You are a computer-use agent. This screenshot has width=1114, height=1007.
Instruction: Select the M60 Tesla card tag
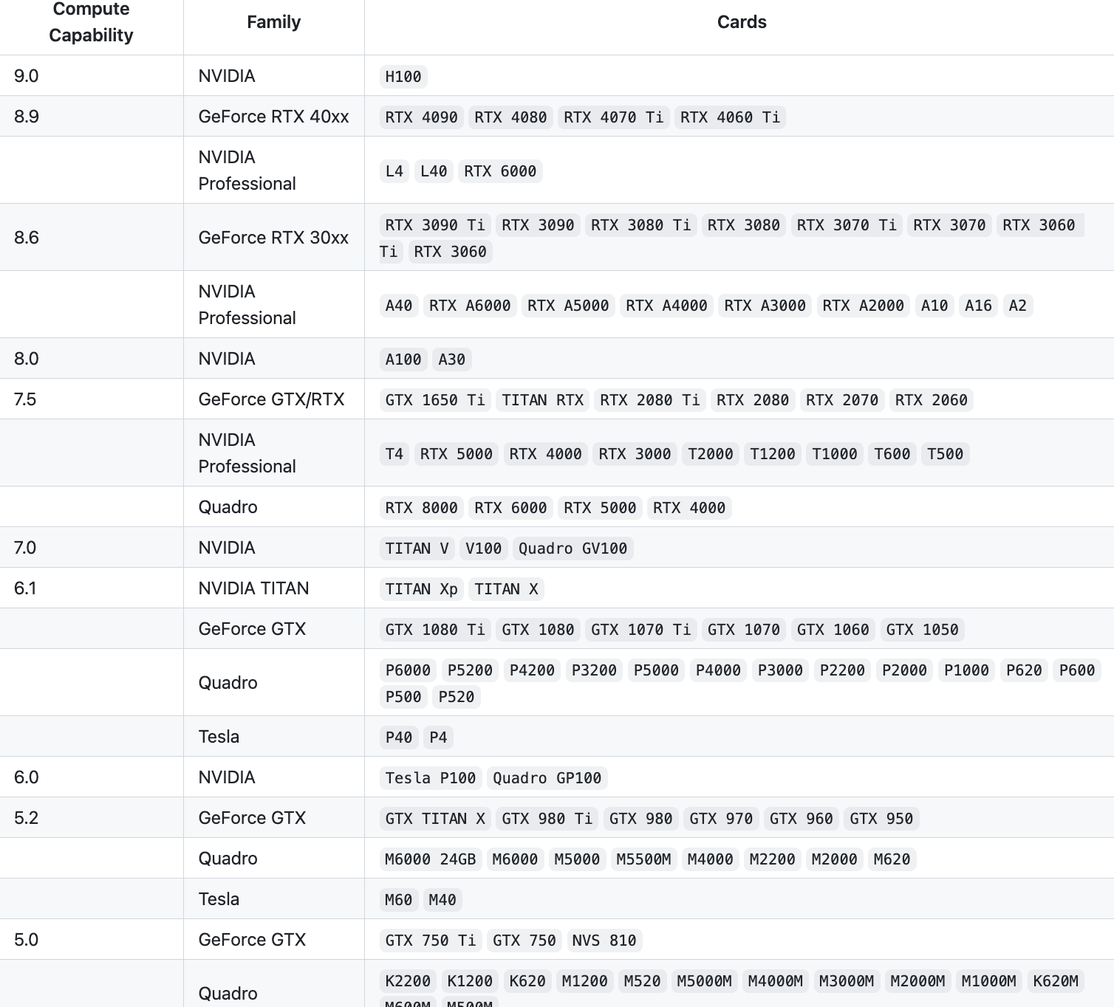399,900
